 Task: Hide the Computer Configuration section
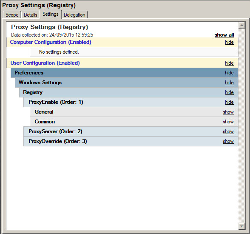229,42
